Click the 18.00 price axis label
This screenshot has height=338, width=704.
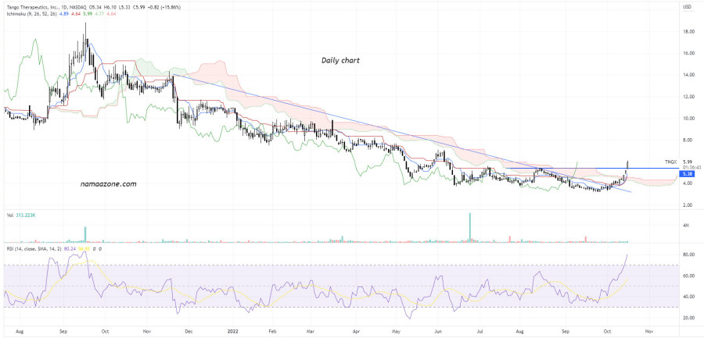pyautogui.click(x=689, y=31)
